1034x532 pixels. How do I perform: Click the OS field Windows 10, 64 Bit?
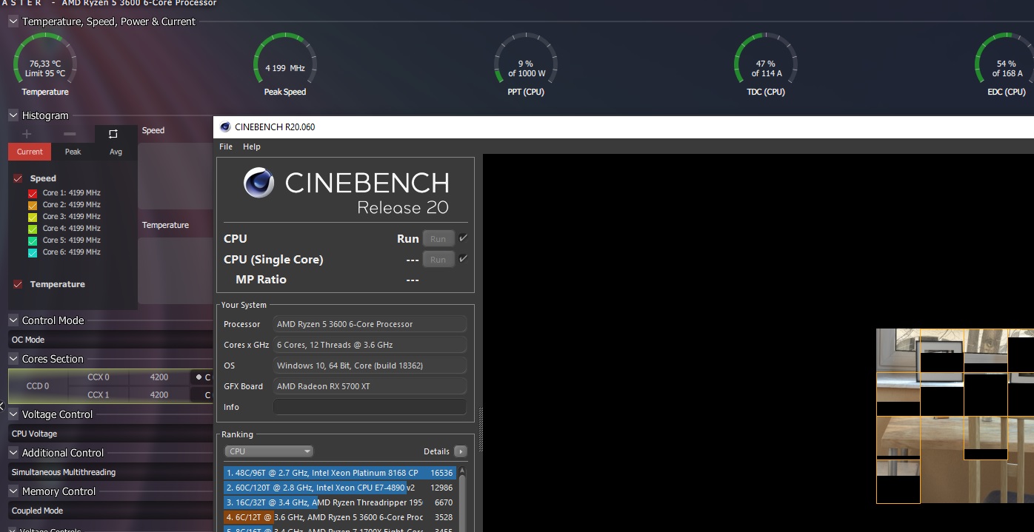pyautogui.click(x=370, y=366)
